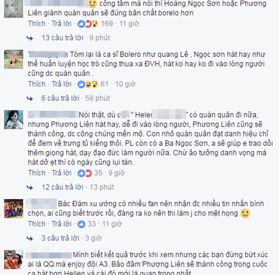The width and height of the screenshot is (279, 275).
Task: Click reply arrow next to 6 câu trả lời
Action: [x=30, y=99]
